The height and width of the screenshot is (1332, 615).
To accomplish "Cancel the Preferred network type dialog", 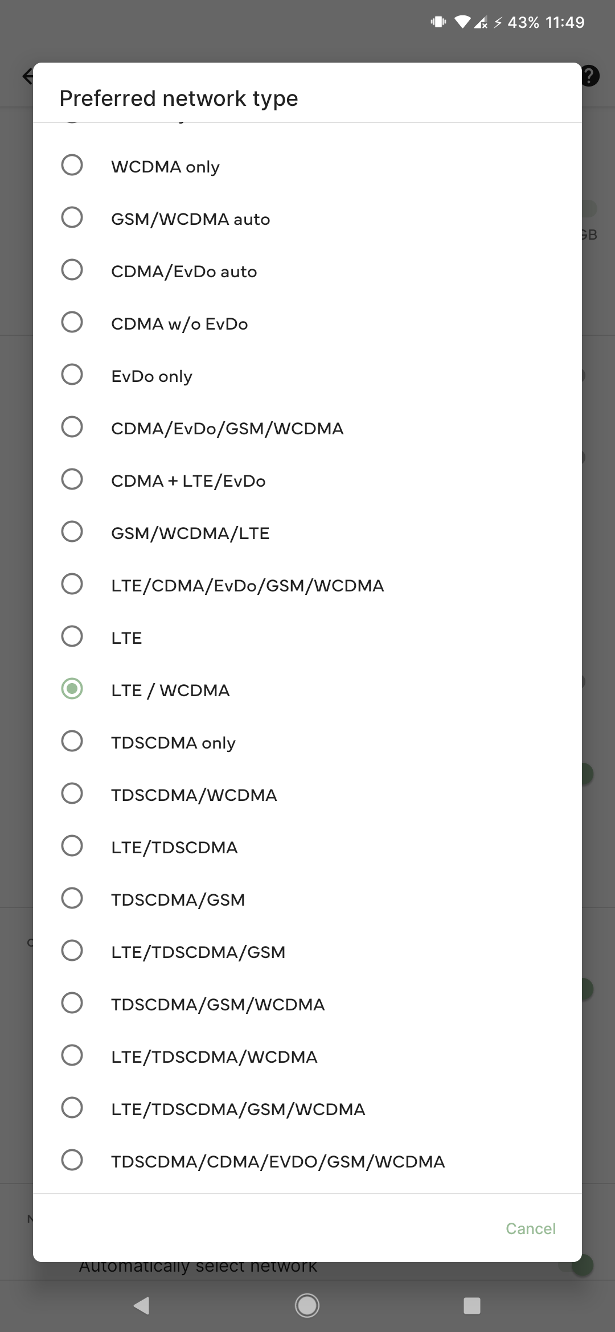I will [x=530, y=1228].
